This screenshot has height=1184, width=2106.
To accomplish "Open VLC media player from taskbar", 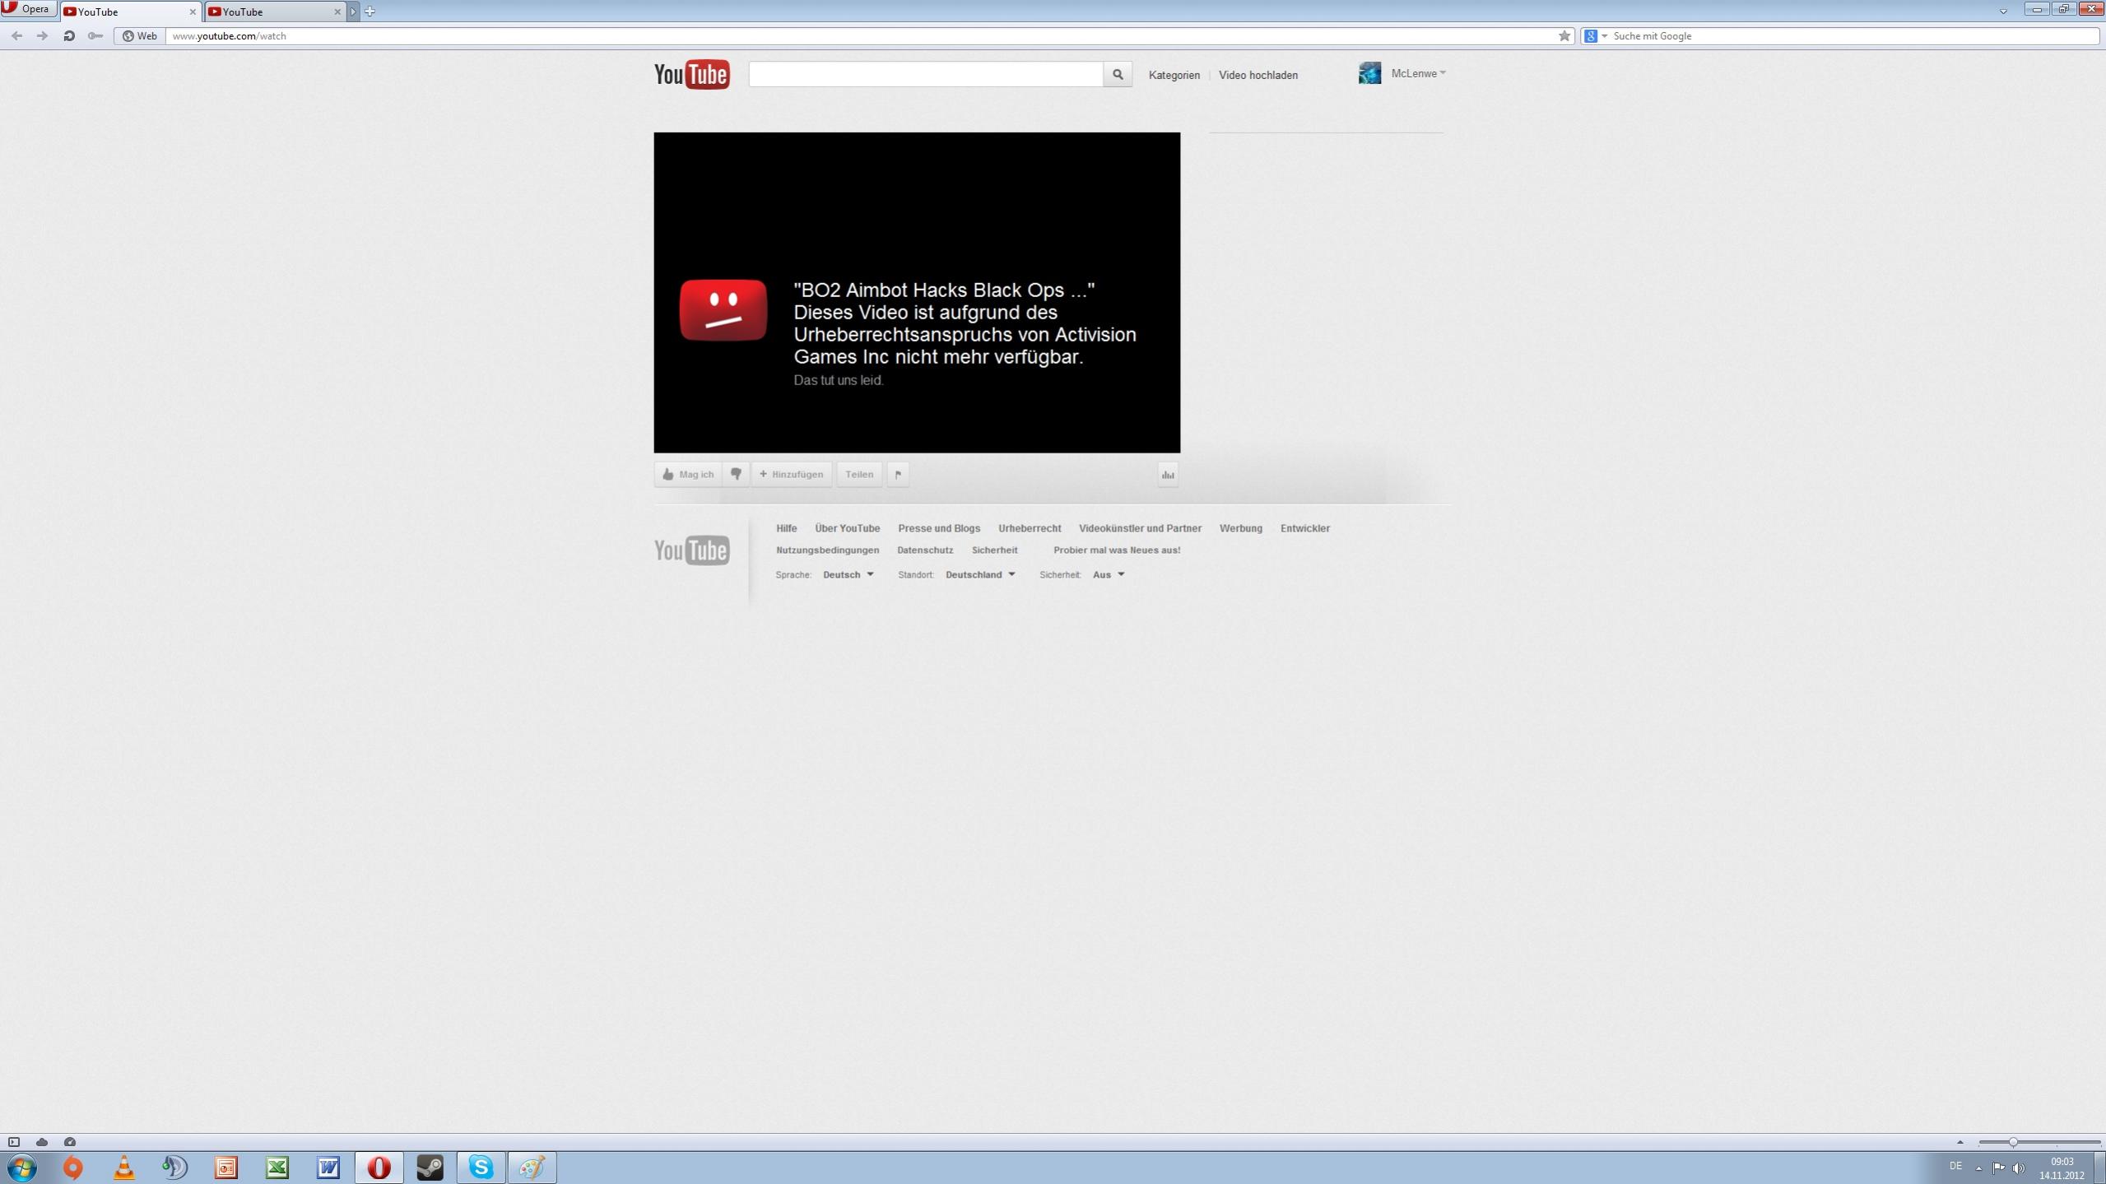I will [123, 1167].
